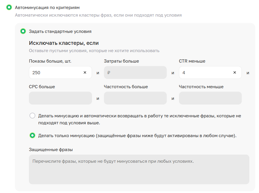Click the Показы больше, шт. label

coord(50,61)
